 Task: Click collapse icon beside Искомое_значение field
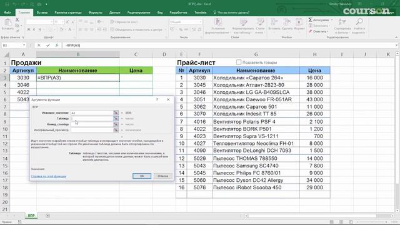click(x=116, y=112)
